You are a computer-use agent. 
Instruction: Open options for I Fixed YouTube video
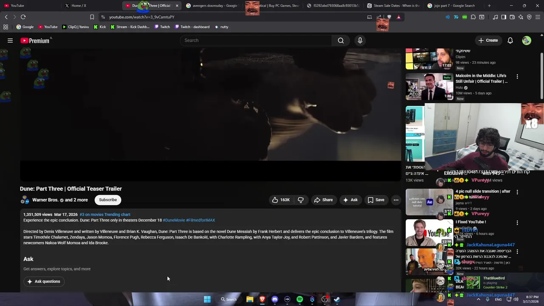[517, 223]
